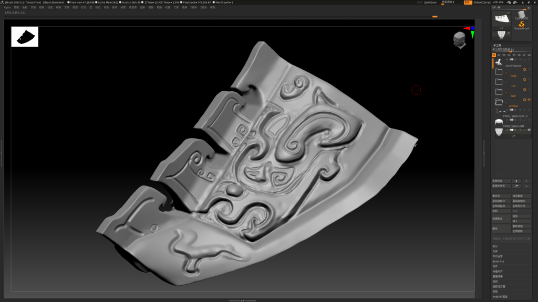Toggle visibility eye of PM3D_Sphere3D1_6 subtool
Screen dimensions: 538x302
pyautogui.click(x=530, y=110)
